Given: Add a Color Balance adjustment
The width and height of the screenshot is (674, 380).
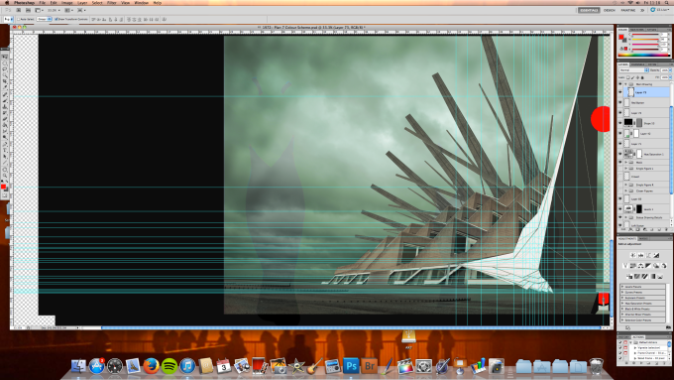Looking at the screenshot, I should 641,266.
